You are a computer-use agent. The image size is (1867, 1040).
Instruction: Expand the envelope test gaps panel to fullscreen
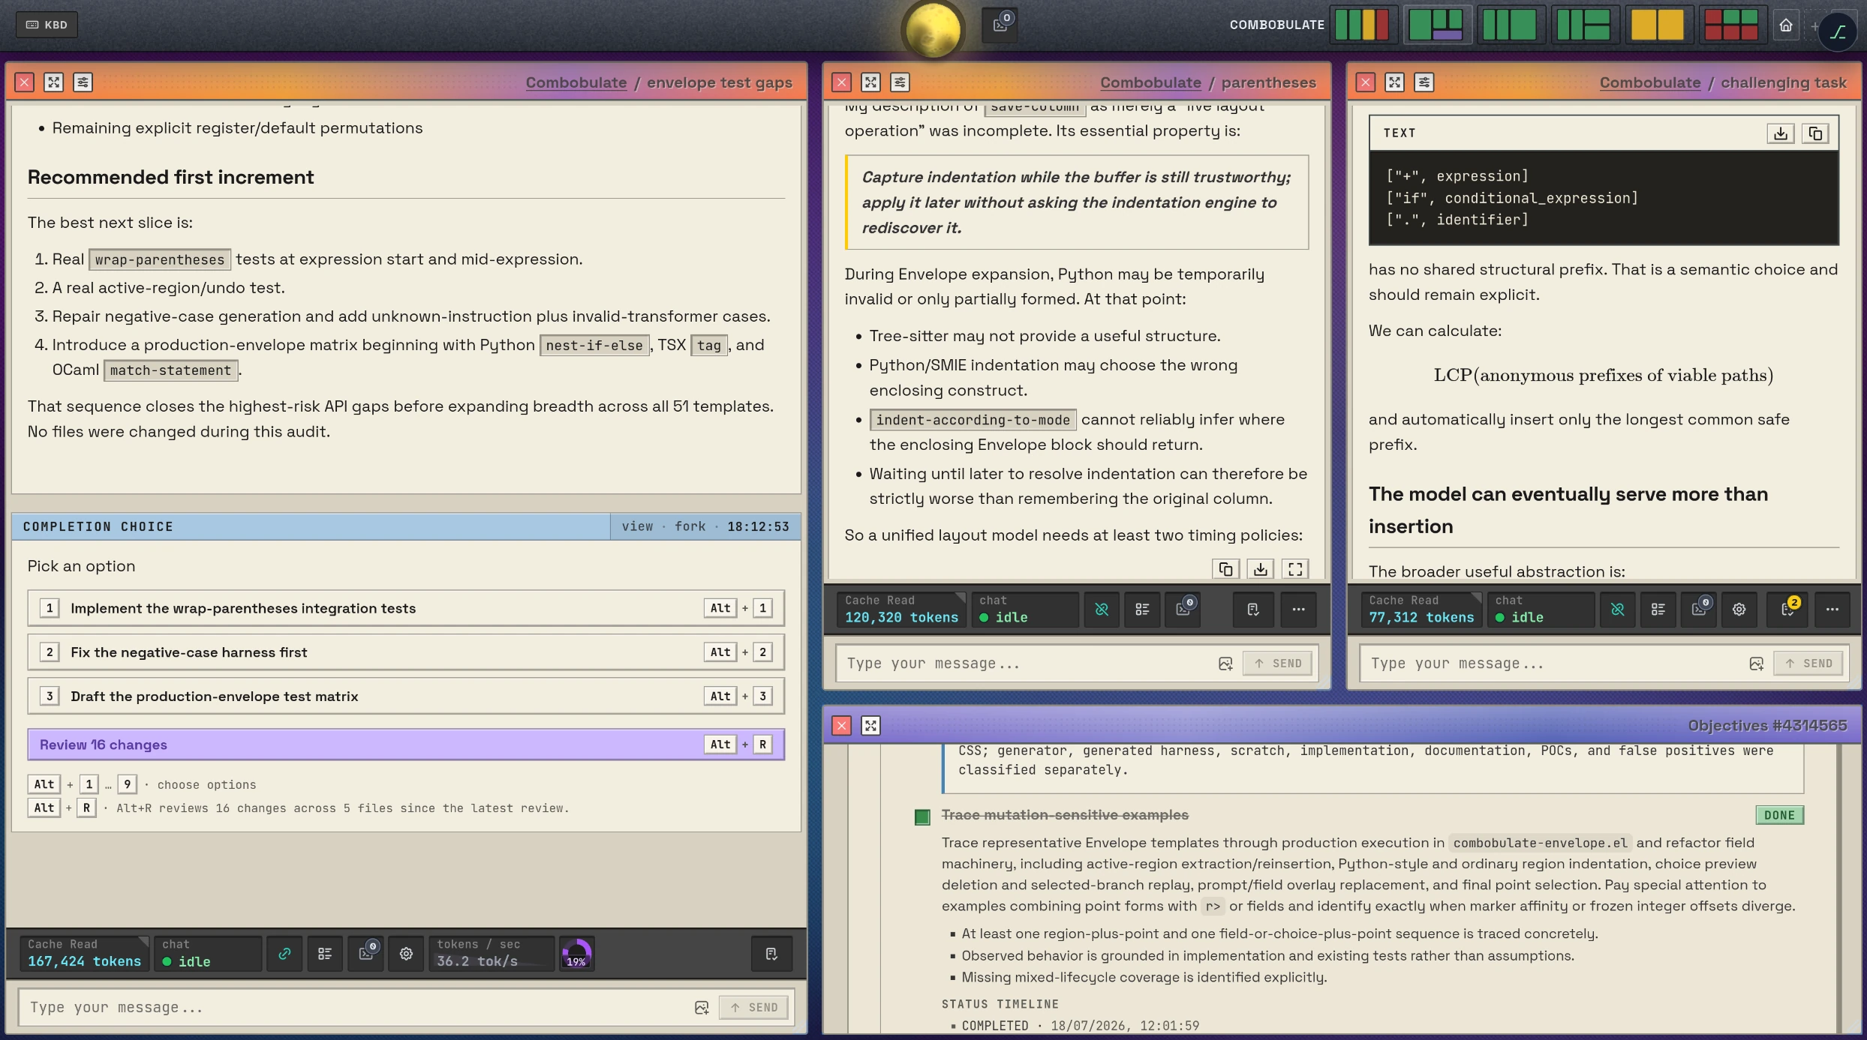[x=53, y=82]
